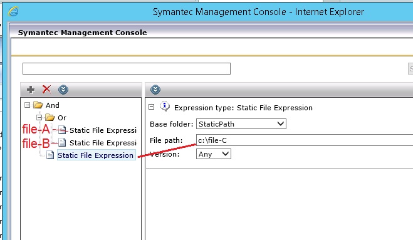Click the file-A expression document icon

(x=62, y=130)
